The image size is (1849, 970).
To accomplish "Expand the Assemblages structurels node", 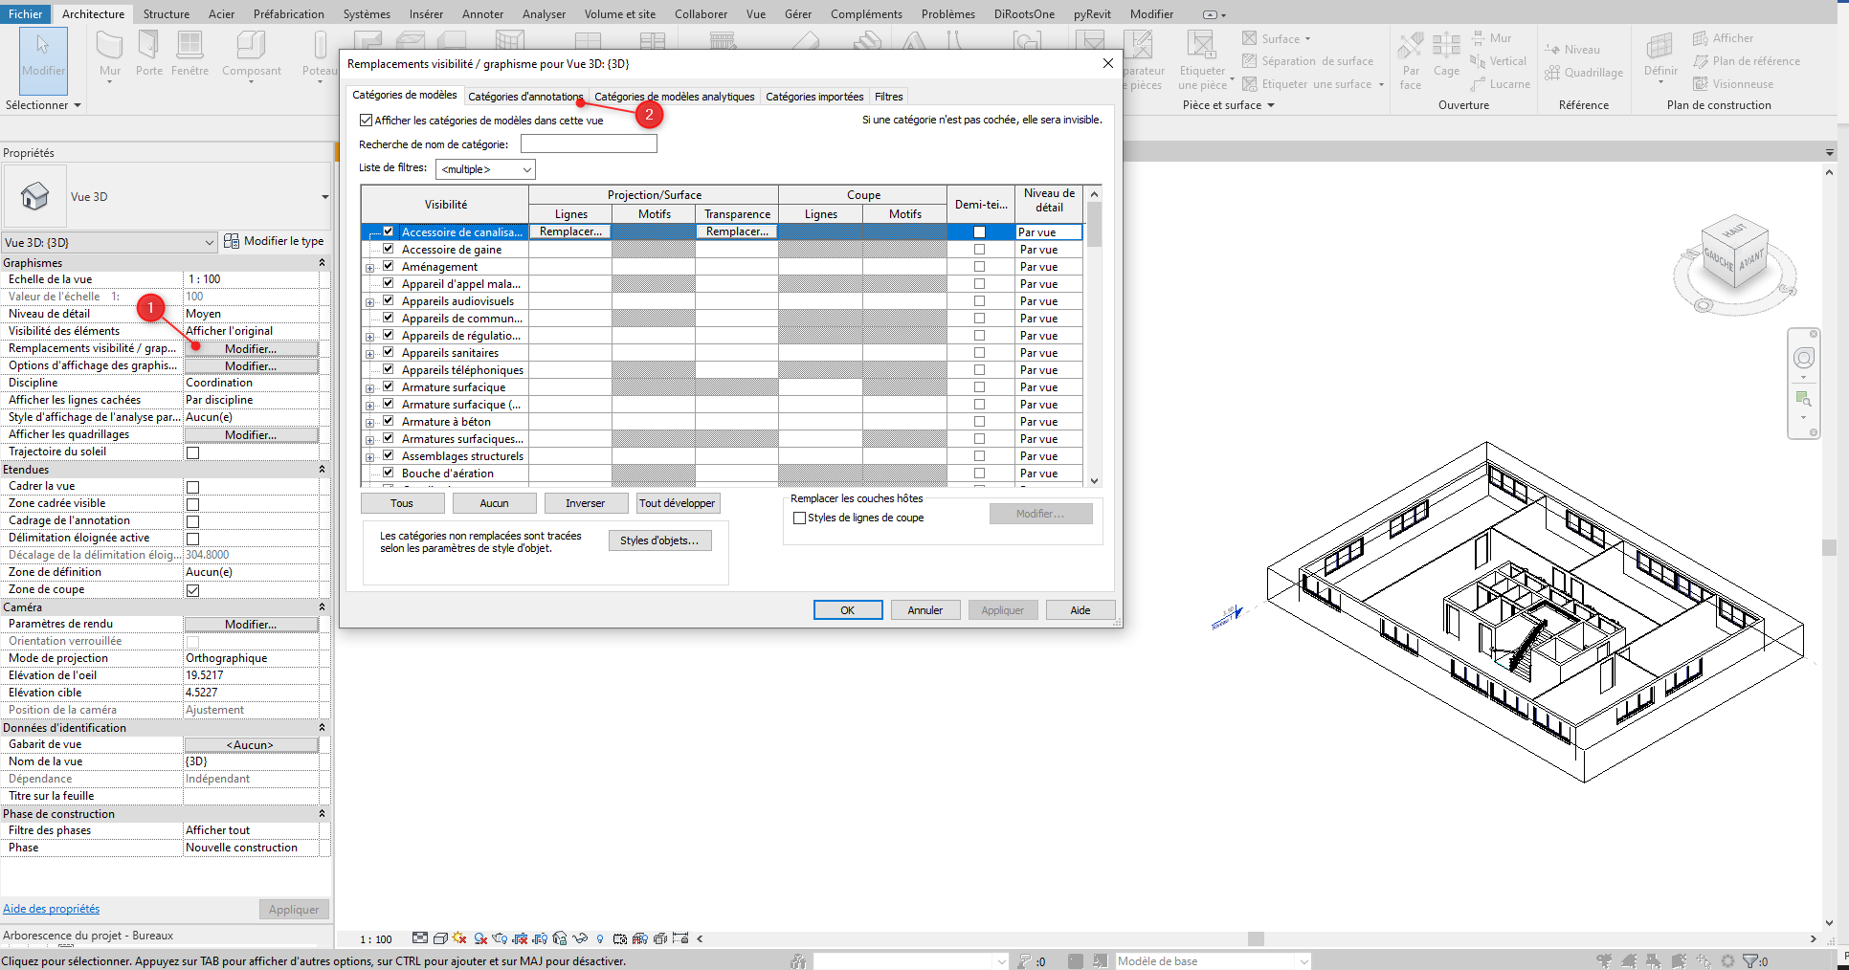I will tap(369, 457).
